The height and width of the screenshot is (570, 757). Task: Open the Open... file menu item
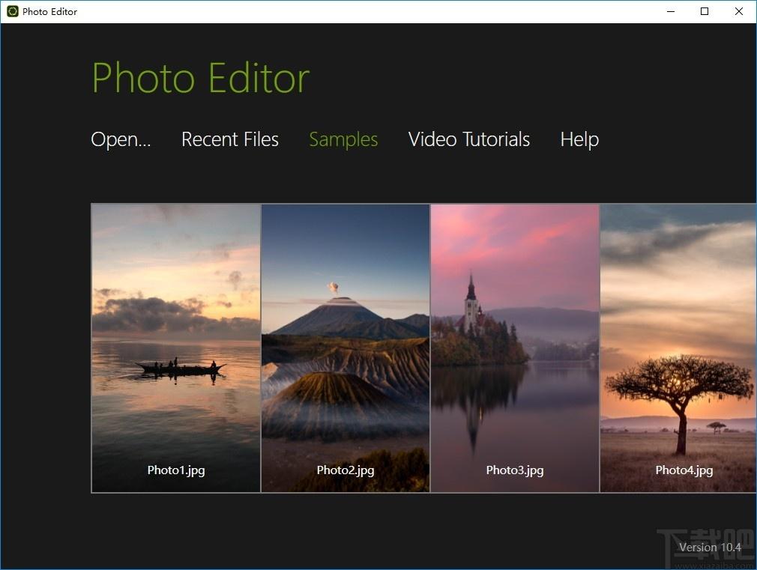(x=121, y=139)
